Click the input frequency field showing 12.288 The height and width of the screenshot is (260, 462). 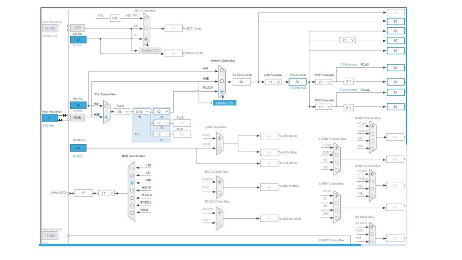(50, 235)
